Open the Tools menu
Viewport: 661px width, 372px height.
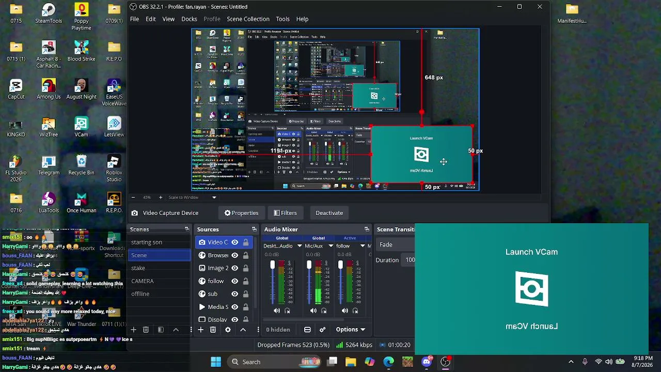coord(282,19)
